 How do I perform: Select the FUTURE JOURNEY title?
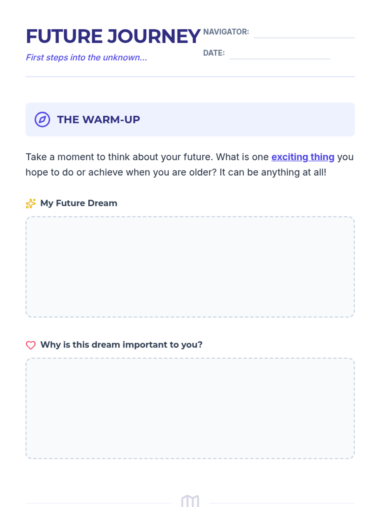click(113, 36)
